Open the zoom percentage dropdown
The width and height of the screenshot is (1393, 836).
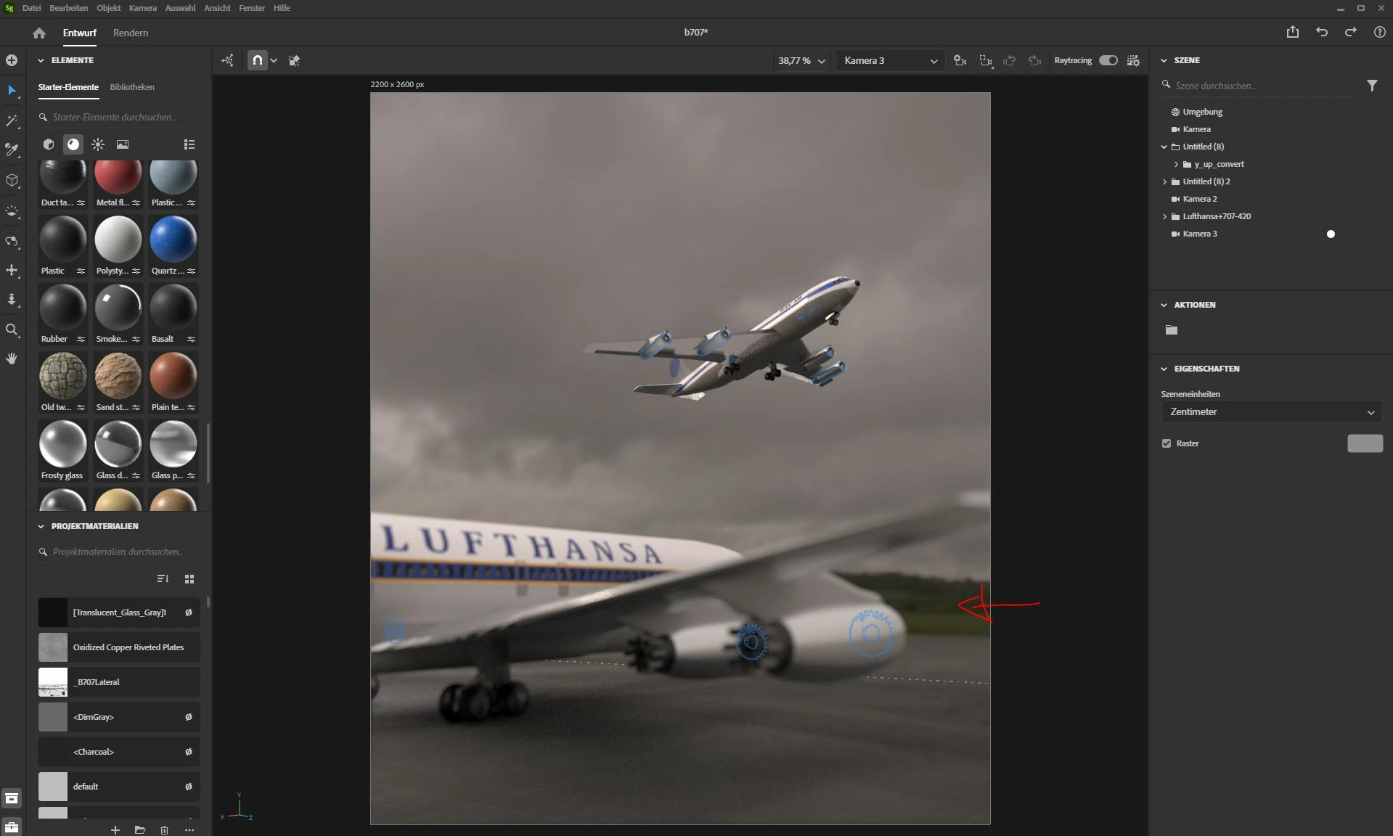pos(801,60)
